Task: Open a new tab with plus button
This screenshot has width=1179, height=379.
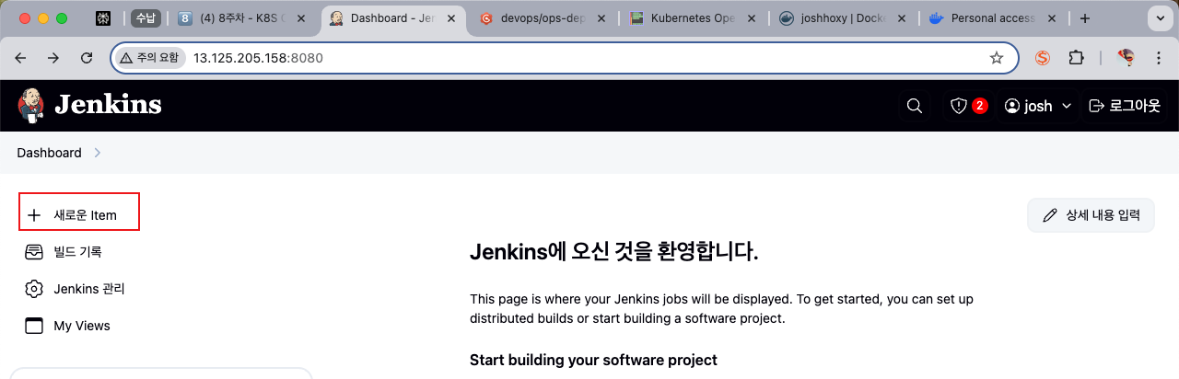Action: point(1085,18)
